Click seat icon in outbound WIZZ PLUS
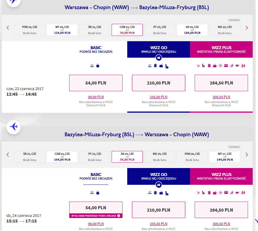 point(204,66)
